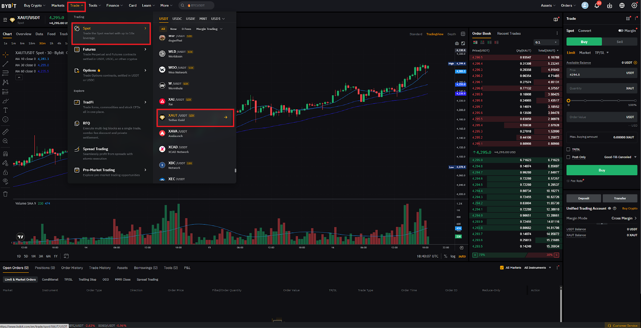Open the language globe icon
This screenshot has width=641, height=328.
pos(622,6)
